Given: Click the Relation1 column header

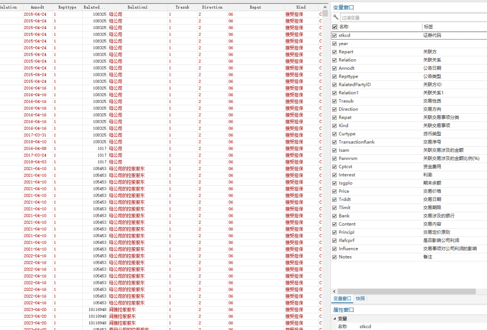Looking at the screenshot, I should pyautogui.click(x=137, y=7).
